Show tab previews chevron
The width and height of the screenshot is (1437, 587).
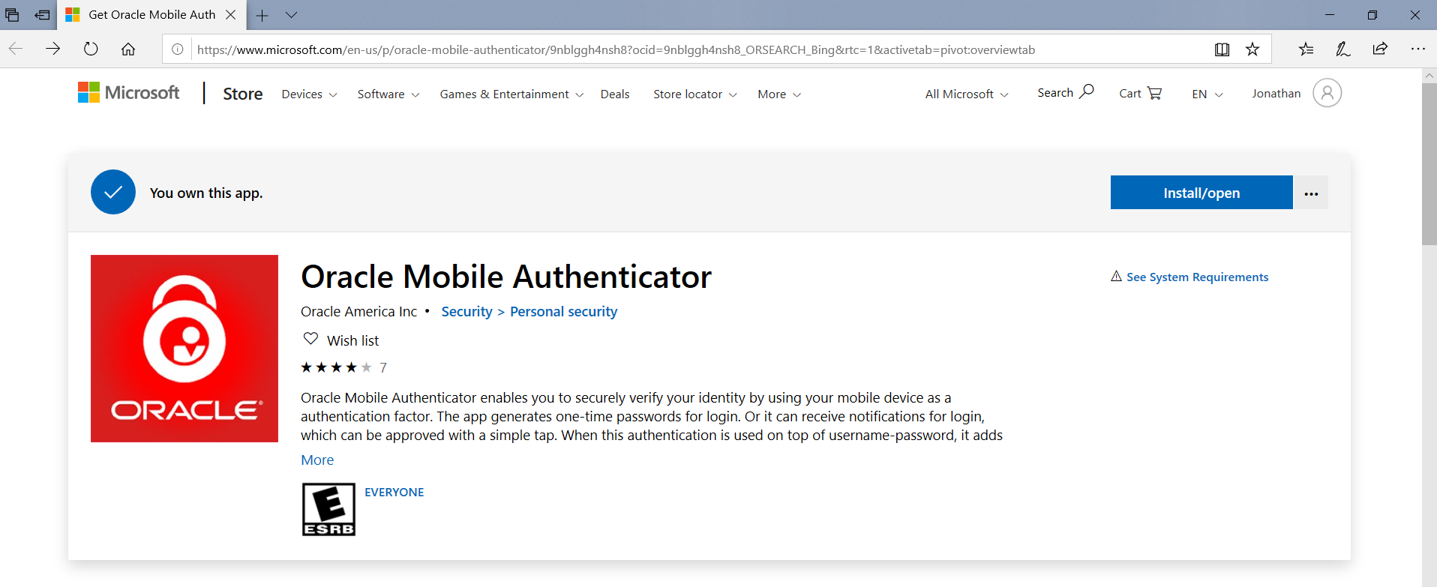pos(292,14)
